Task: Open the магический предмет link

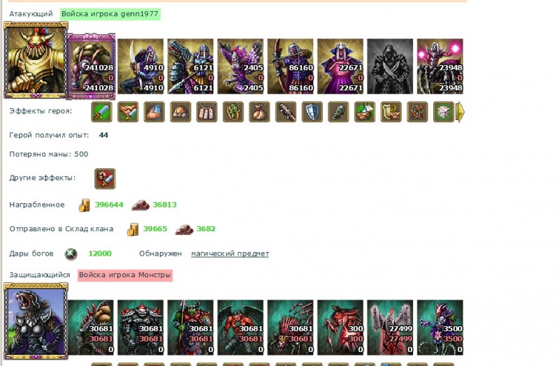Action: pyautogui.click(x=230, y=254)
